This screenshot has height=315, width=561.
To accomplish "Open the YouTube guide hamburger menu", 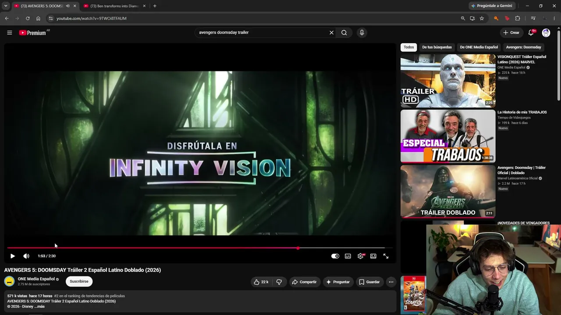I will click(x=9, y=32).
